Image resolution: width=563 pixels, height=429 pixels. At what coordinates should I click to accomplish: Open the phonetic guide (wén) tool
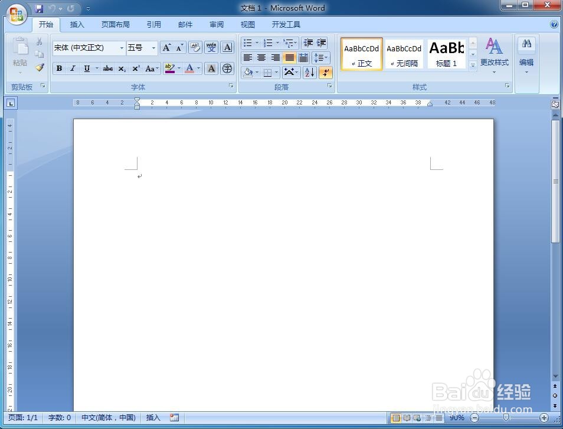(211, 47)
